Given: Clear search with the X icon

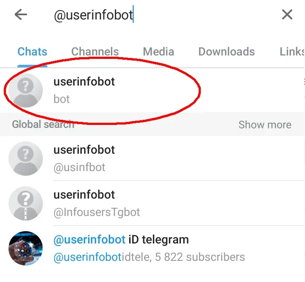Looking at the screenshot, I should pos(287,15).
